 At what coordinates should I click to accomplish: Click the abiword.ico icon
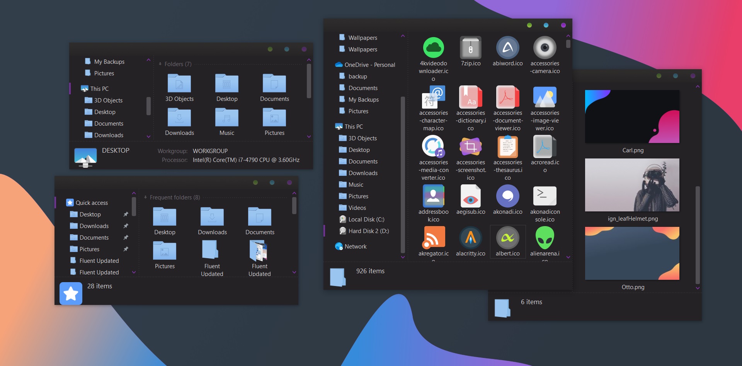pos(507,48)
